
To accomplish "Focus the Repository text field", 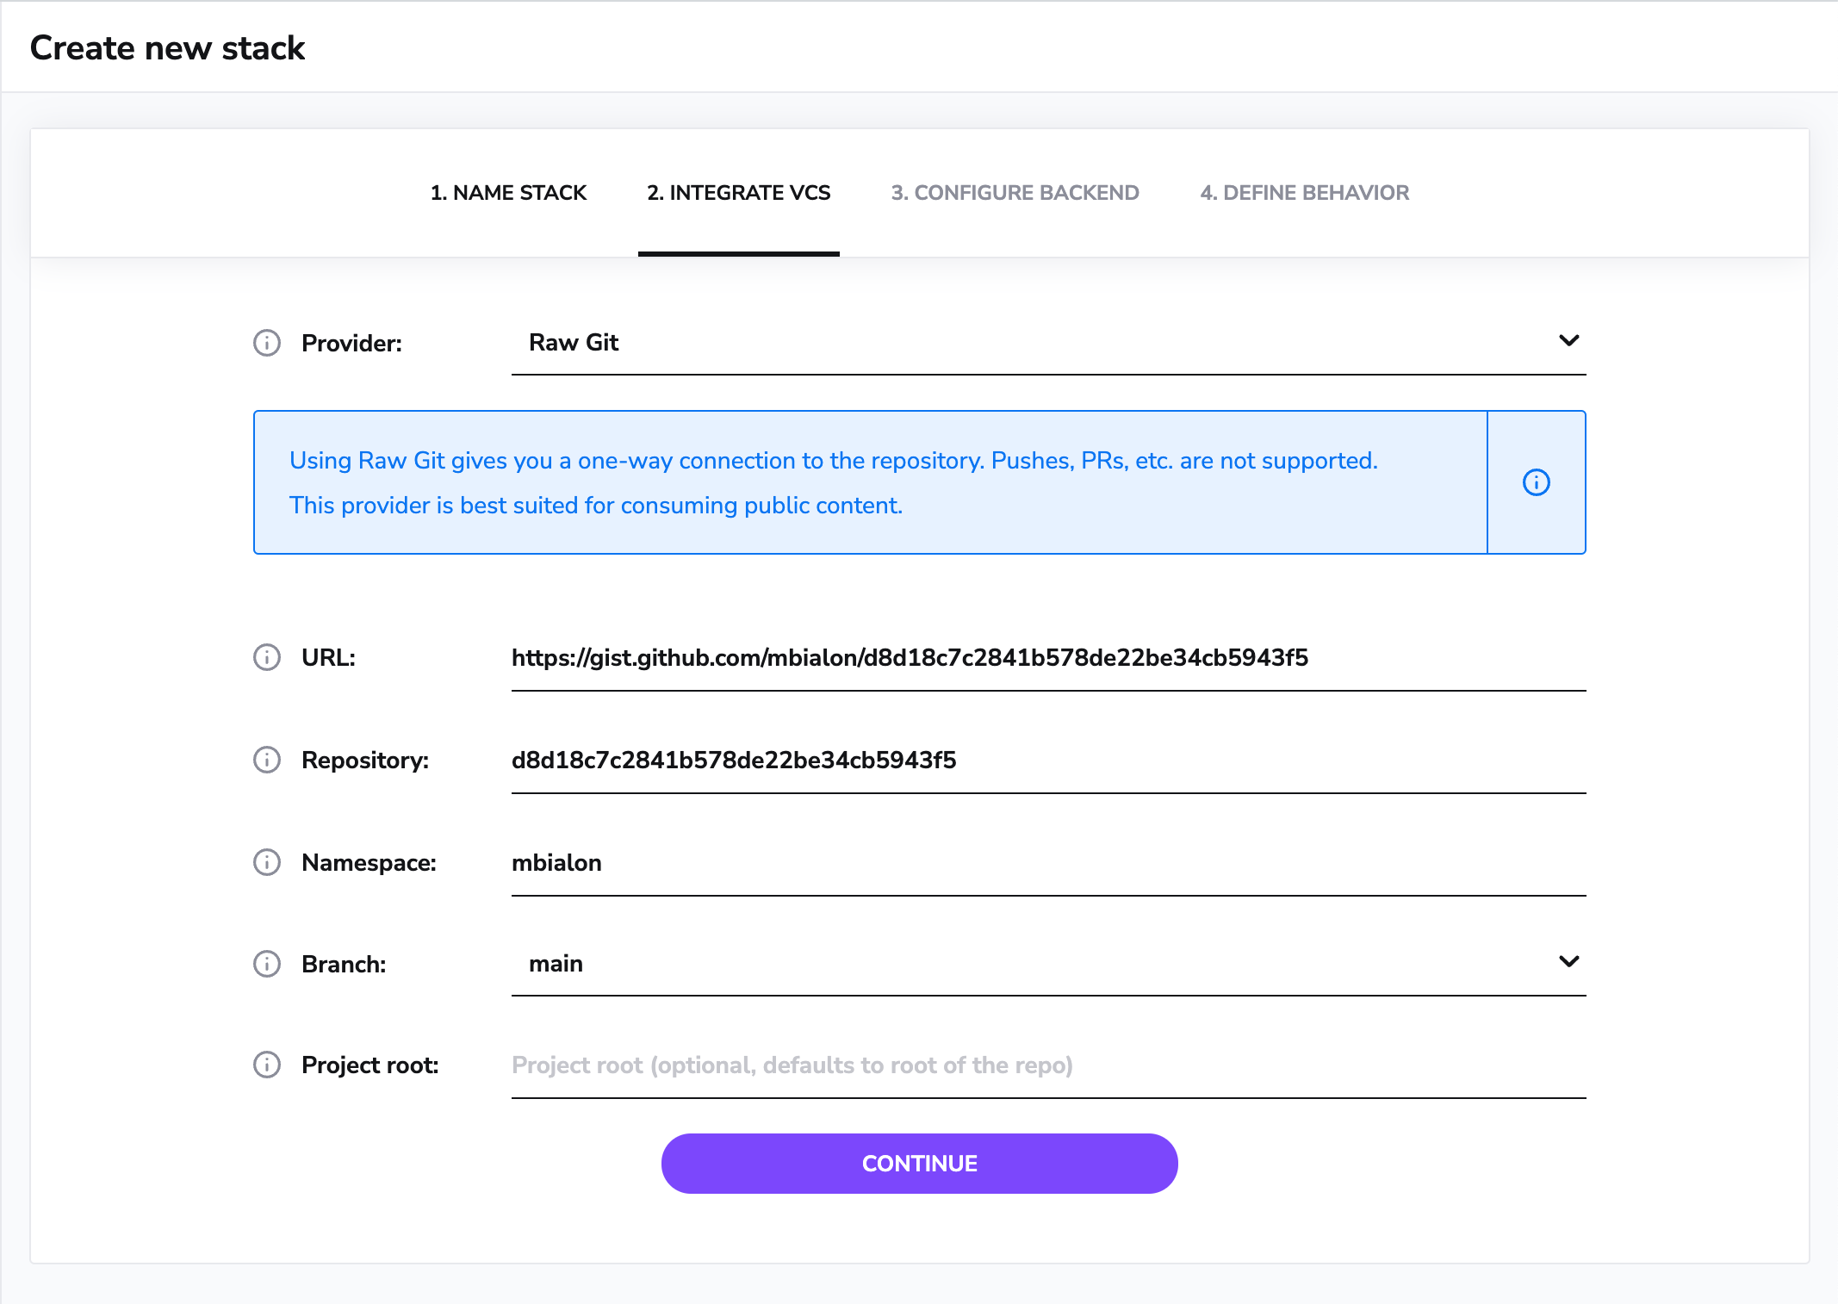I will click(x=1047, y=761).
